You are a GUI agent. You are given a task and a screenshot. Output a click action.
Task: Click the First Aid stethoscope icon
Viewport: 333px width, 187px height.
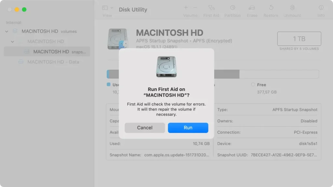(211, 8)
